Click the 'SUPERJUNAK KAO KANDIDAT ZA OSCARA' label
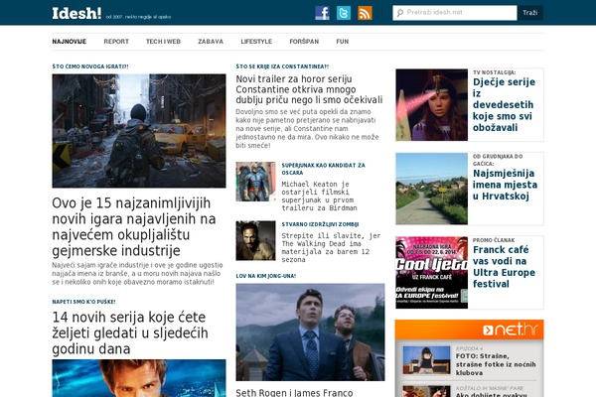 pos(323,169)
